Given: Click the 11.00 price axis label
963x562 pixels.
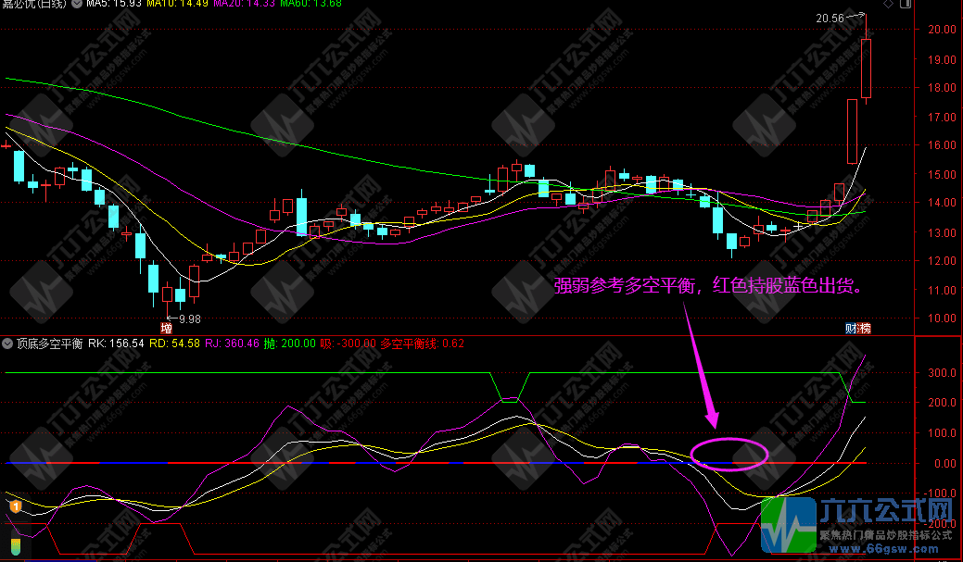Looking at the screenshot, I should 942,290.
